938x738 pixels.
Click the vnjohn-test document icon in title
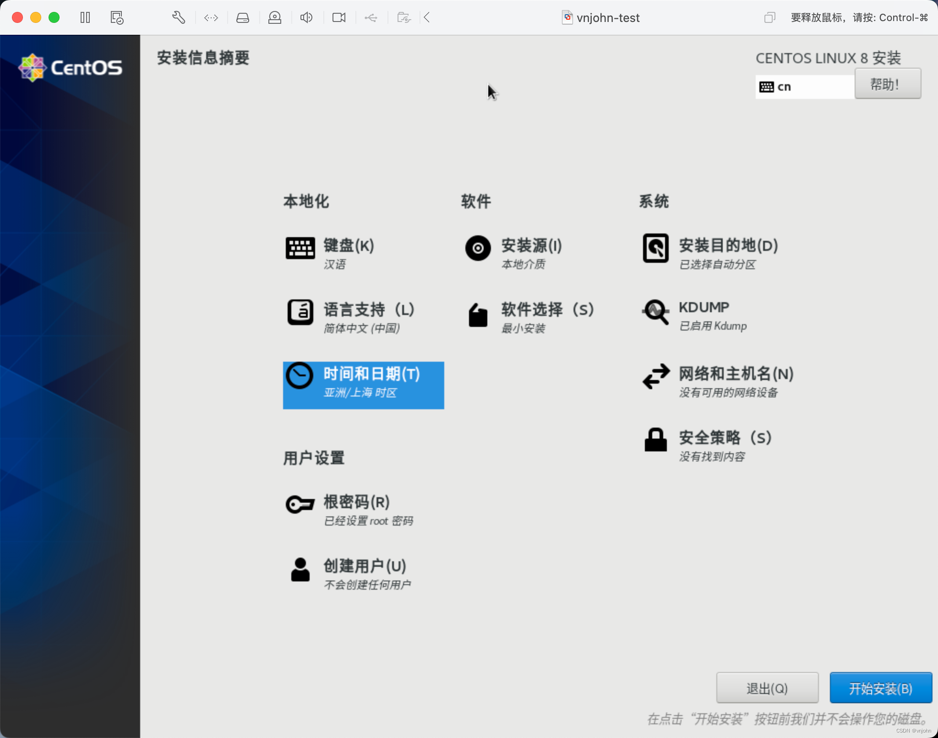tap(567, 17)
